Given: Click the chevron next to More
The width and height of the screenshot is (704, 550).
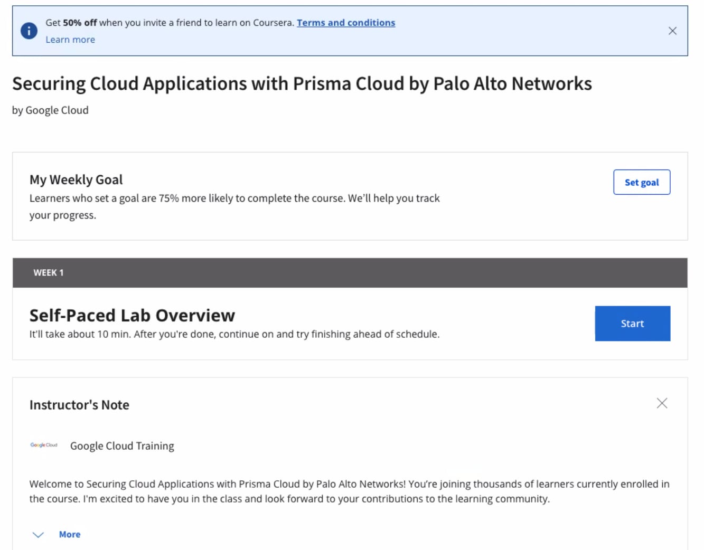Looking at the screenshot, I should click(38, 535).
